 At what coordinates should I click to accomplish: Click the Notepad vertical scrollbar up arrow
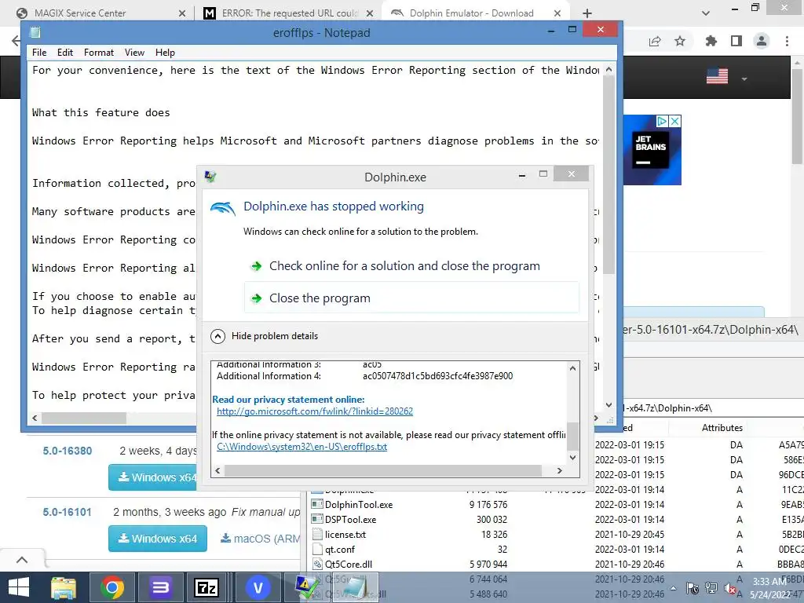(x=608, y=69)
